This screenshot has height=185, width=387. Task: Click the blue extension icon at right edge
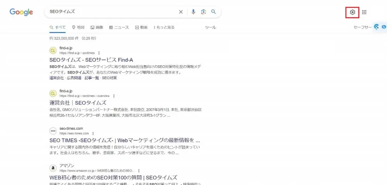[377, 27]
